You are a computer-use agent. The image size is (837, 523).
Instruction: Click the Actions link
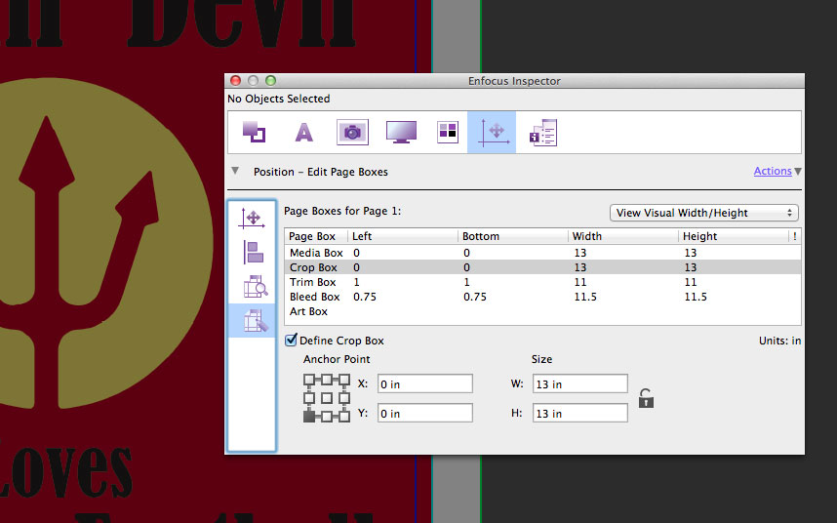773,171
